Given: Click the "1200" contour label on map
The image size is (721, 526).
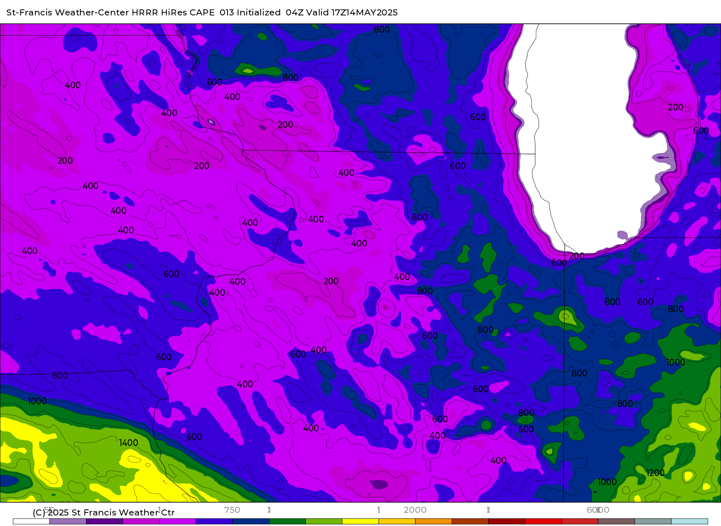Looking at the screenshot, I should 655,473.
